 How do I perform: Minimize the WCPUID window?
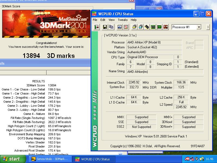click(196, 14)
